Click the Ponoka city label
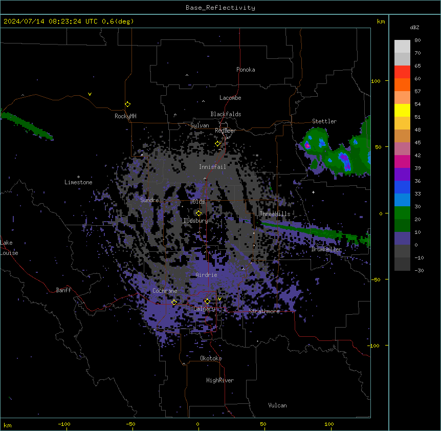This screenshot has height=431, width=441. (246, 70)
